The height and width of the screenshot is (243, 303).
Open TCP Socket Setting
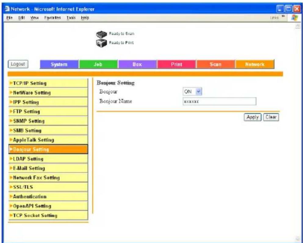point(48,215)
